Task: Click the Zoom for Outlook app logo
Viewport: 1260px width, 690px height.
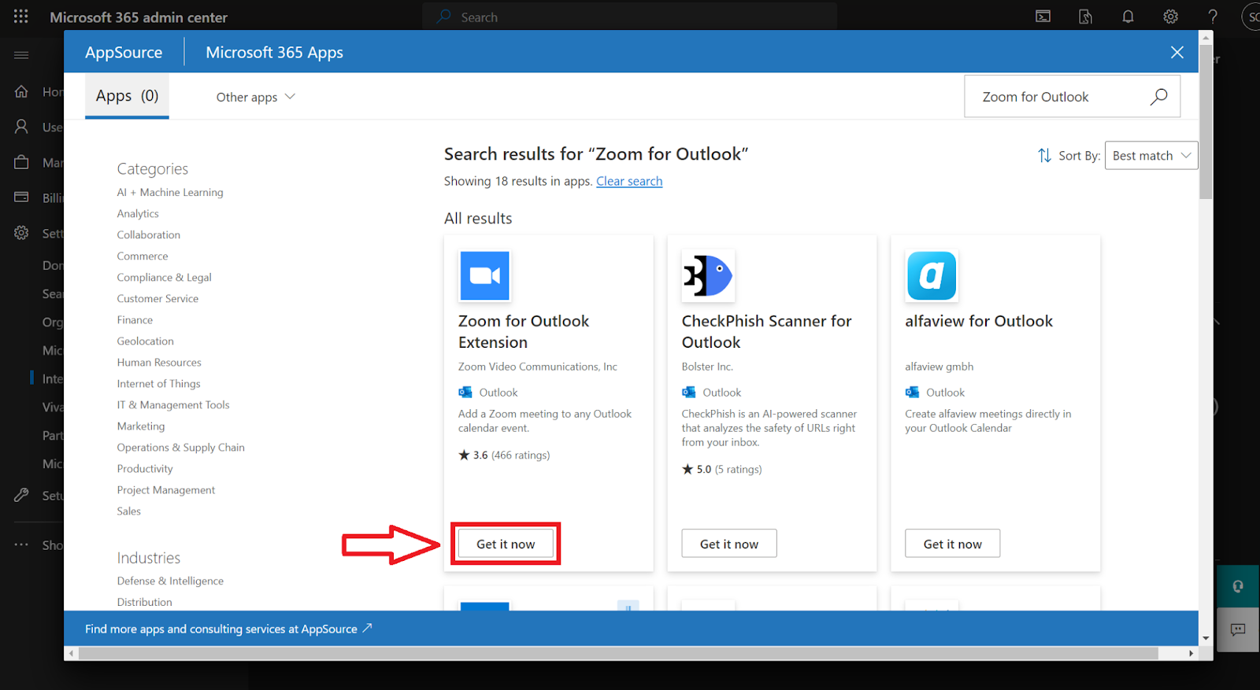Action: (484, 275)
